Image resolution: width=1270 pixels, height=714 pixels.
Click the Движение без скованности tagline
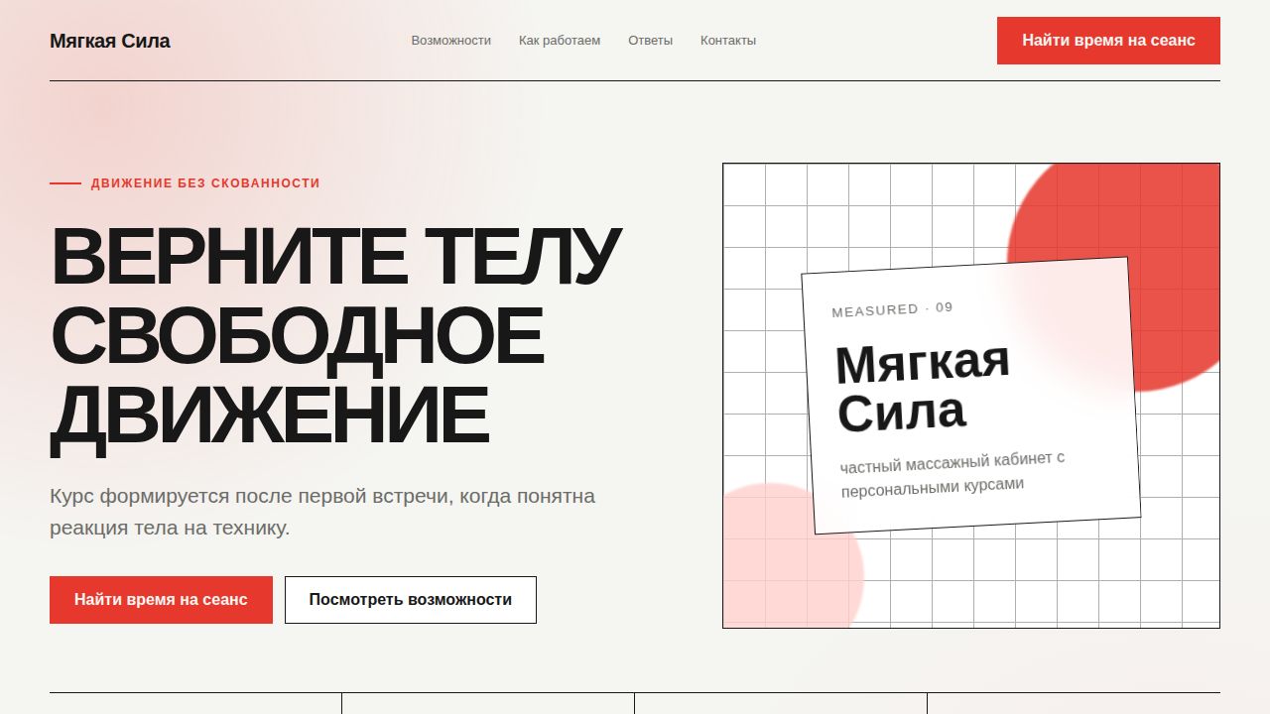click(205, 183)
